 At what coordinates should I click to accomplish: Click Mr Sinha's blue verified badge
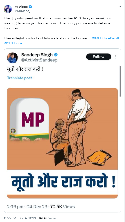click(30, 7)
